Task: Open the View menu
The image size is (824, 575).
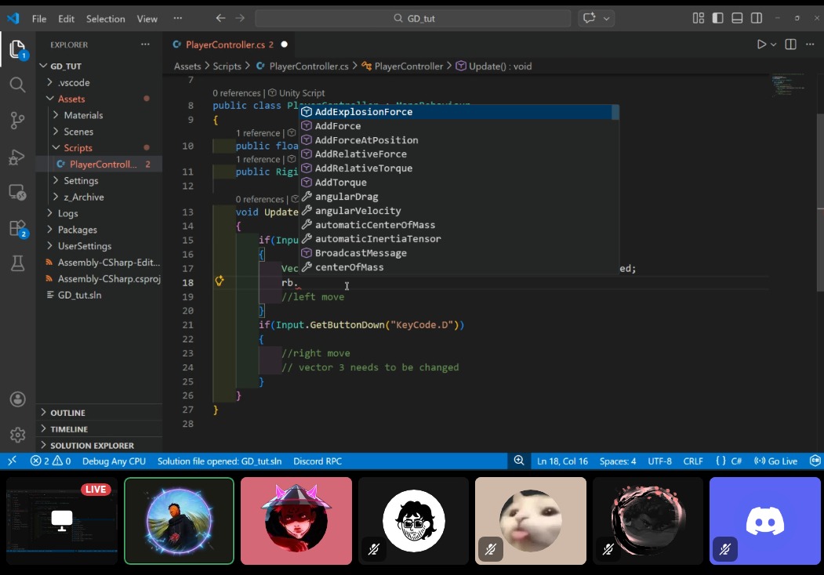Action: (147, 19)
